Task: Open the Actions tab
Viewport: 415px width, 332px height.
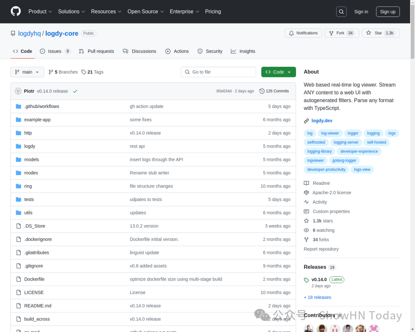Action: 177,51
